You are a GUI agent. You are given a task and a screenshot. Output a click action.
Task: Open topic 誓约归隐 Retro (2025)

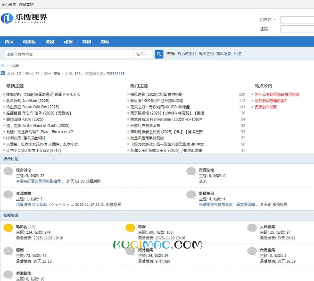coord(25,119)
